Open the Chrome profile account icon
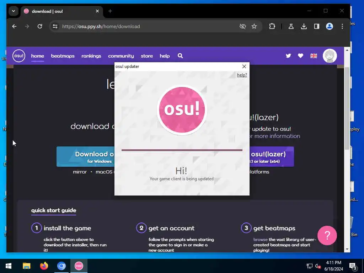The height and width of the screenshot is (273, 364). 330,26
